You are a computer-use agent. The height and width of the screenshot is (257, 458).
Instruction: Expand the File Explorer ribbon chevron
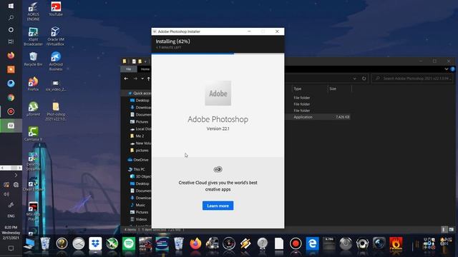pyautogui.click(x=447, y=69)
